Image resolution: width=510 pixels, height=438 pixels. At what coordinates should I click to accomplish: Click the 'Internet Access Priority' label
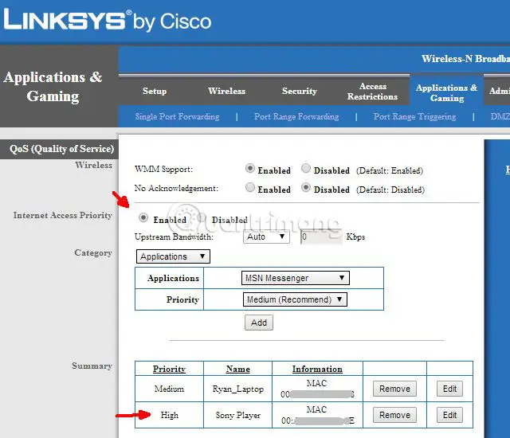(x=63, y=215)
